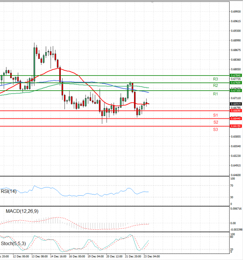Click the S3 support label
243x260 pixels.
(215, 129)
